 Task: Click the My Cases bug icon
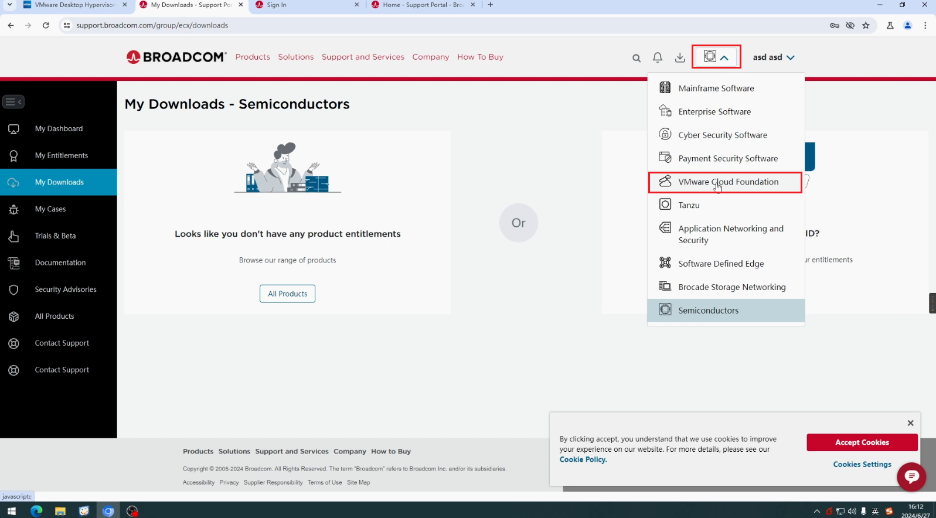click(x=13, y=209)
